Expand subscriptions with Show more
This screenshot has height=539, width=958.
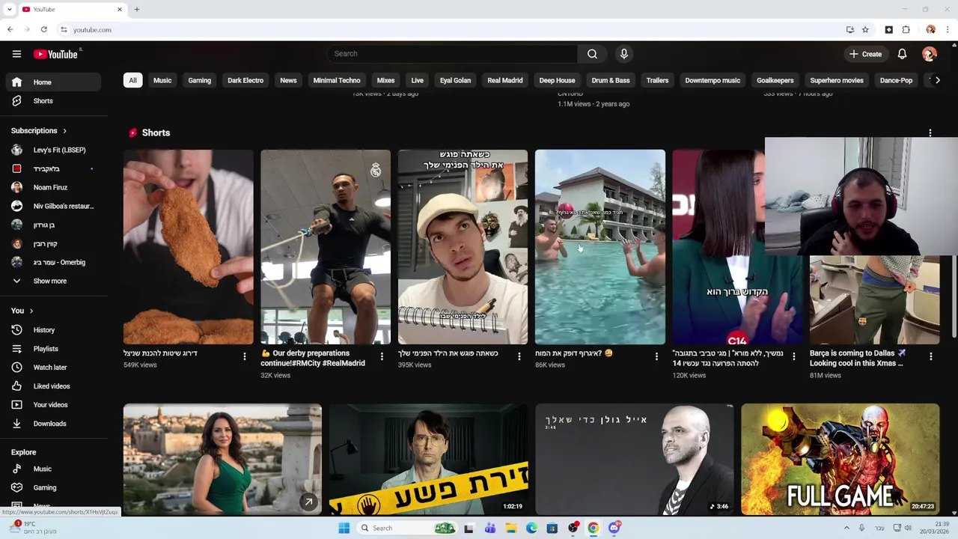(x=52, y=281)
